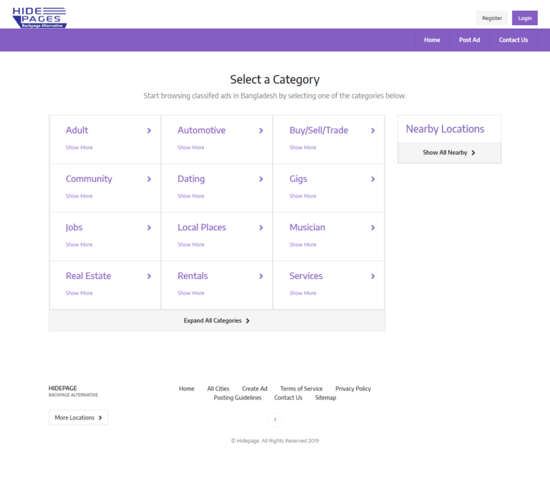
Task: Click the arrow beside Local Places
Action: 261,228
